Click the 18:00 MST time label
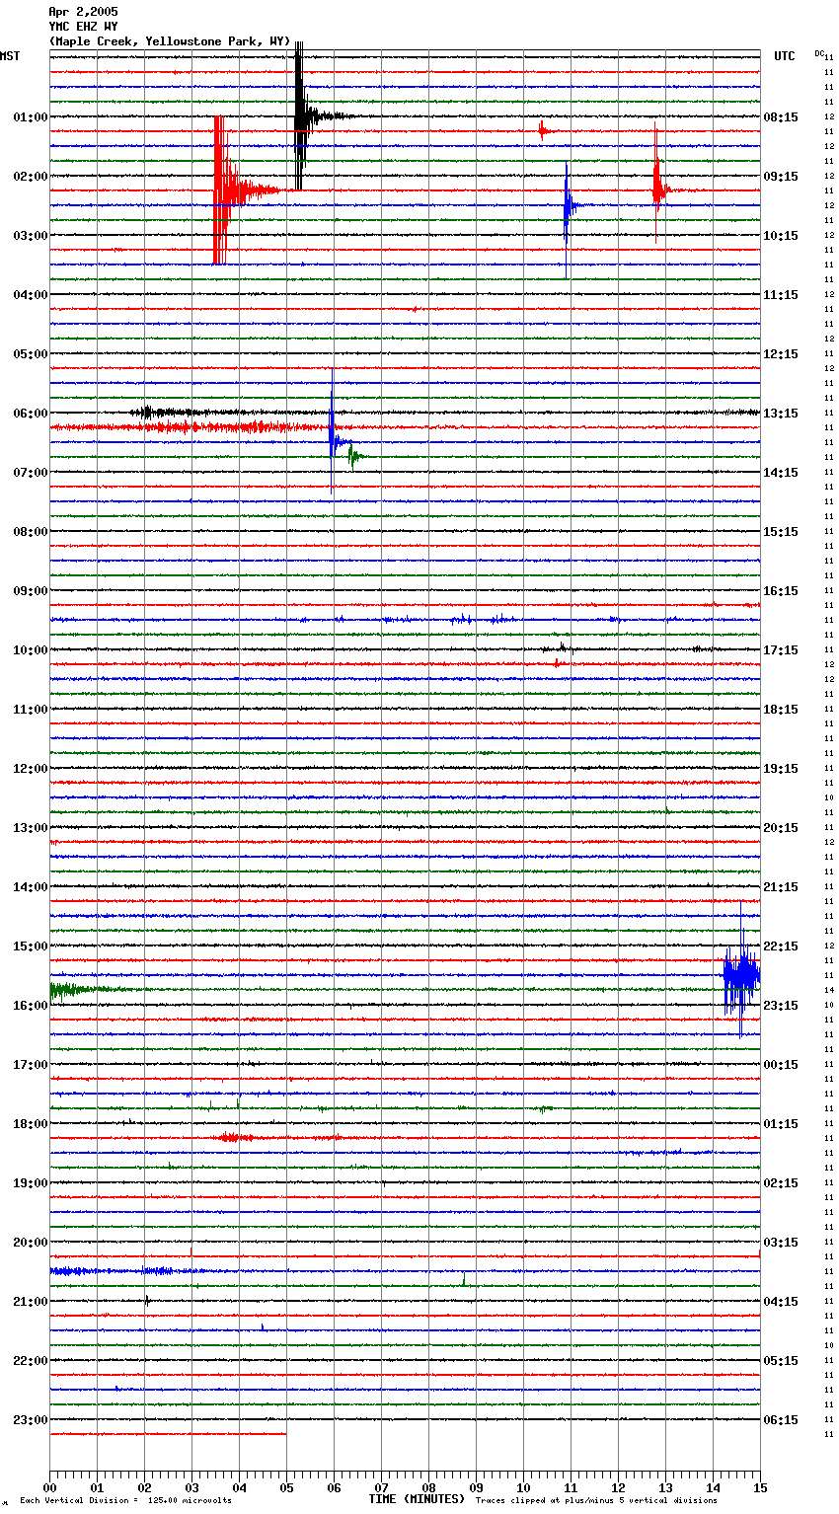The height and width of the screenshot is (1514, 839). coord(31,1124)
